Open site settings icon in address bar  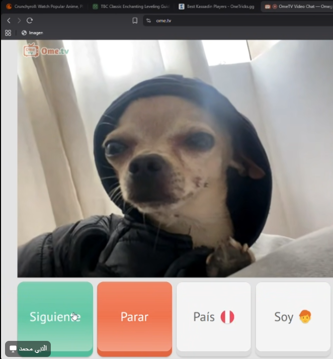click(148, 21)
